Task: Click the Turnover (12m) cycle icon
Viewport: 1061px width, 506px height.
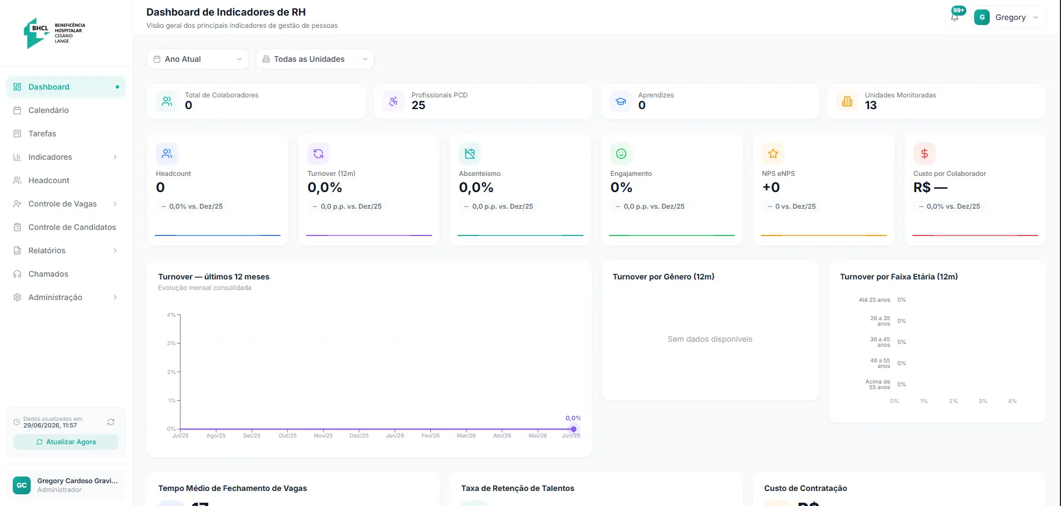Action: click(318, 154)
